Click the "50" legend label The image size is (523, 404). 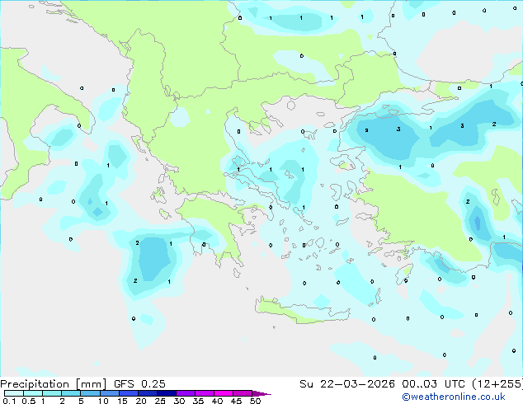click(x=255, y=401)
